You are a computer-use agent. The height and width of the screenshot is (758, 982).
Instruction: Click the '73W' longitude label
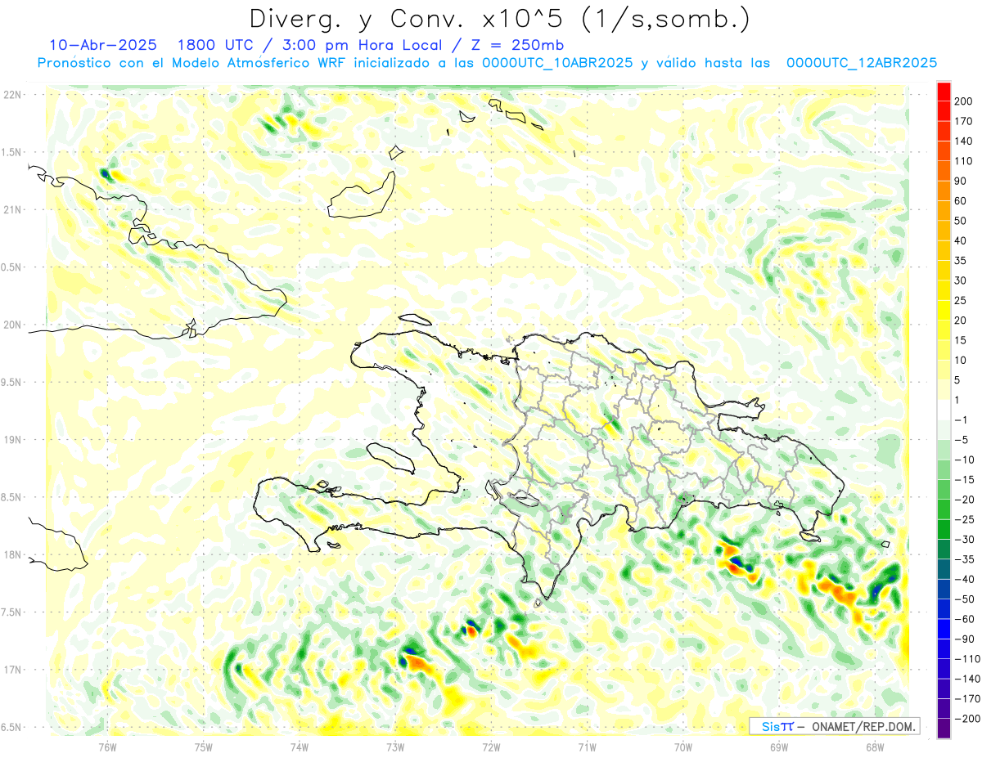(x=395, y=747)
